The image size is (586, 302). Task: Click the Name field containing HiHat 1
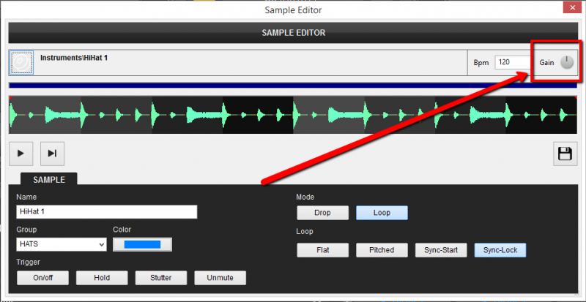(x=106, y=211)
